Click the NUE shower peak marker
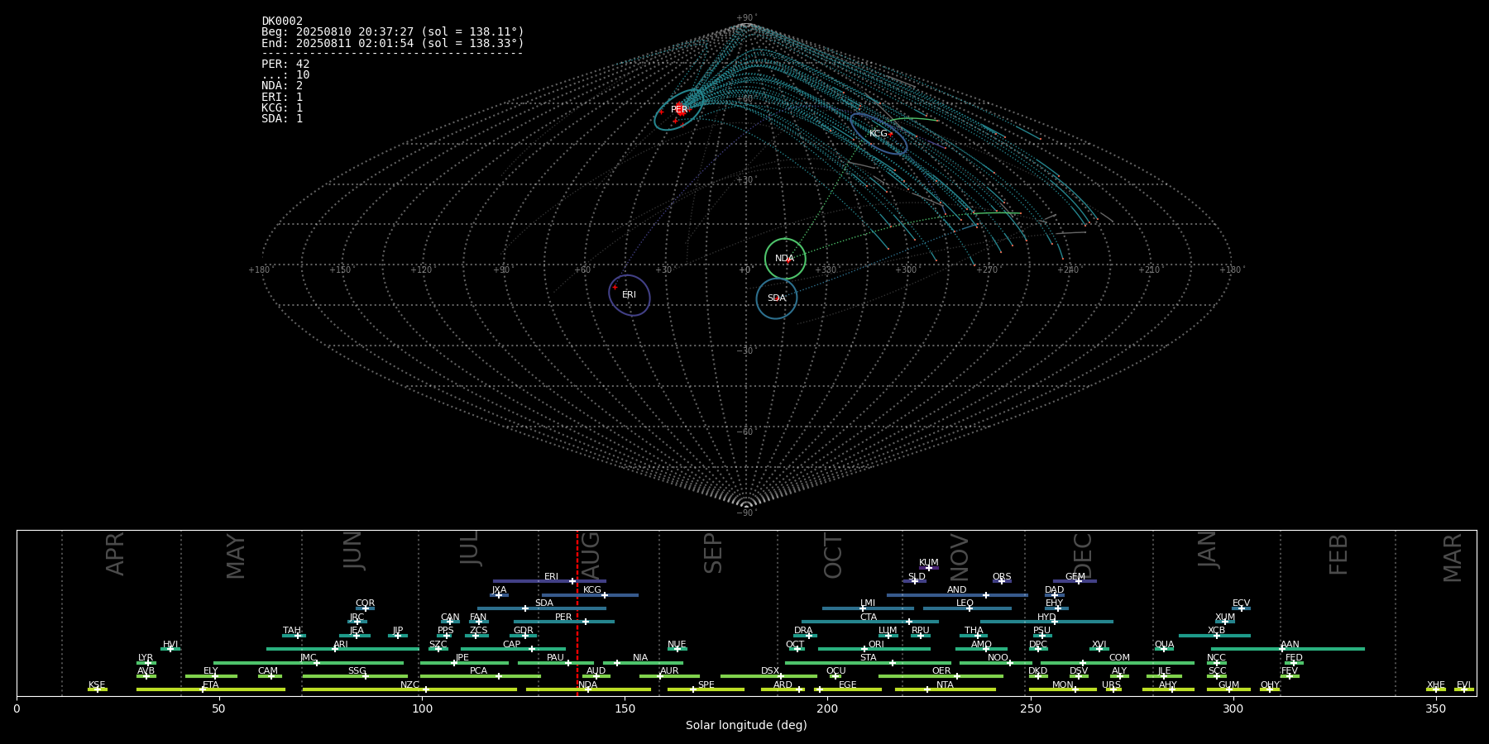Image resolution: width=1489 pixels, height=744 pixels. [677, 649]
